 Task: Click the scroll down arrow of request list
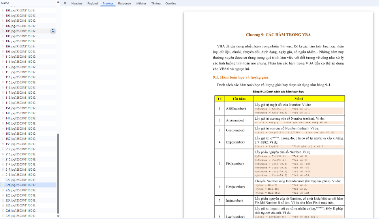[x=59, y=216]
